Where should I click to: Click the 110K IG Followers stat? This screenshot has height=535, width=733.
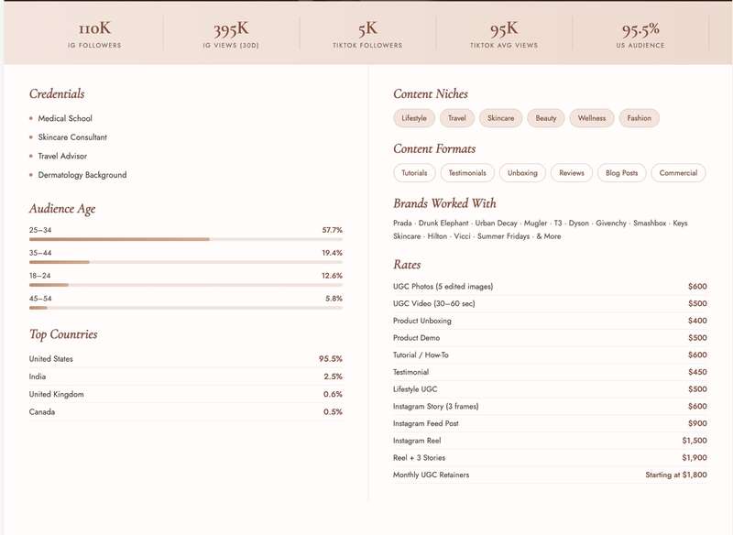94,34
